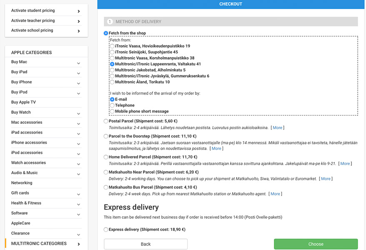Open the Buy Apple TV category

point(23,102)
